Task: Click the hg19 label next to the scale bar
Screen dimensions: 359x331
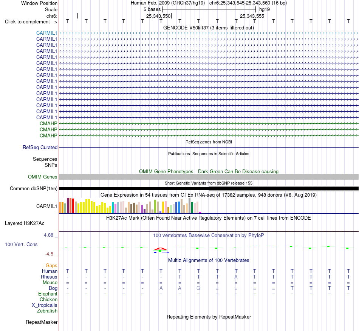Action: pyautogui.click(x=265, y=9)
